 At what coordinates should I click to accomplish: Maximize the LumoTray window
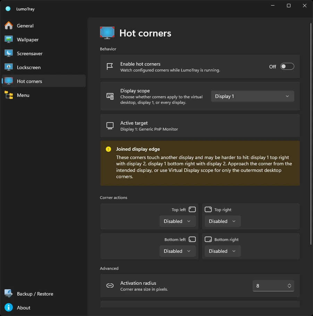tap(289, 6)
